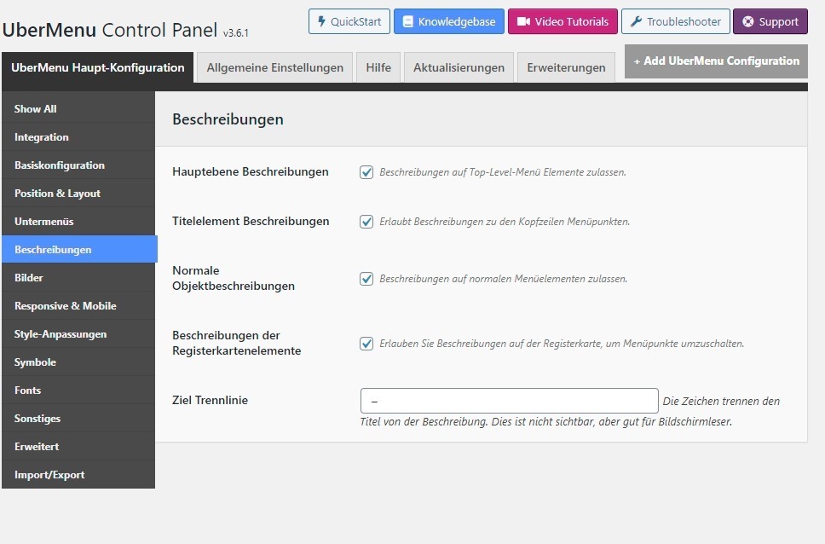The width and height of the screenshot is (825, 544).
Task: Open Symbole settings section
Action: click(78, 362)
